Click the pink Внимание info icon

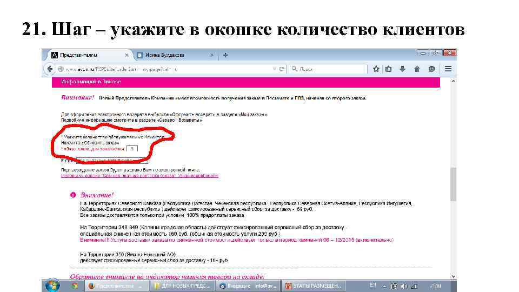pyautogui.click(x=73, y=195)
